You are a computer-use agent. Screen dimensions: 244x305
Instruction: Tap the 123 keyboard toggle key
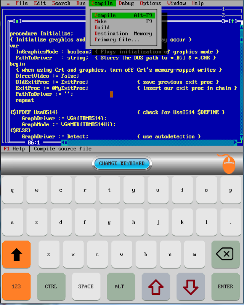coord(16,287)
